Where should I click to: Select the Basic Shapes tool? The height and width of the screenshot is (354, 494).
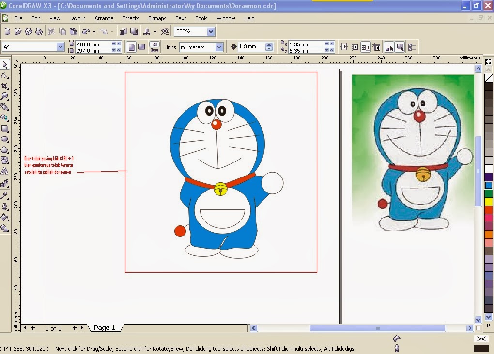tap(5, 160)
